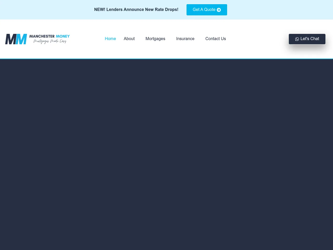Click the dark M in the logo
The height and width of the screenshot is (250, 333).
click(x=11, y=39)
